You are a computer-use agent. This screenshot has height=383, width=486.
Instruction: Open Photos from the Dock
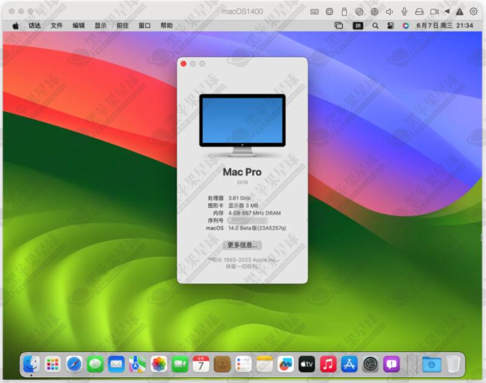click(x=159, y=364)
